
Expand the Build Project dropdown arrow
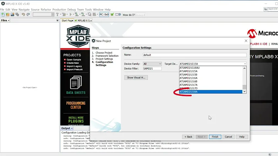[x=61, y=15]
